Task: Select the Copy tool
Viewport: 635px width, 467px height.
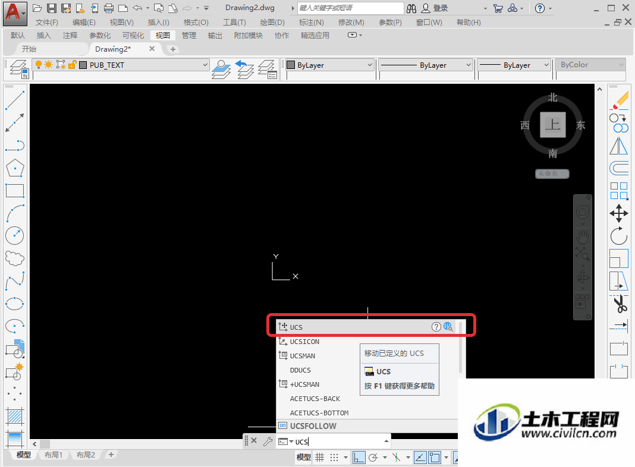Action: click(x=619, y=122)
